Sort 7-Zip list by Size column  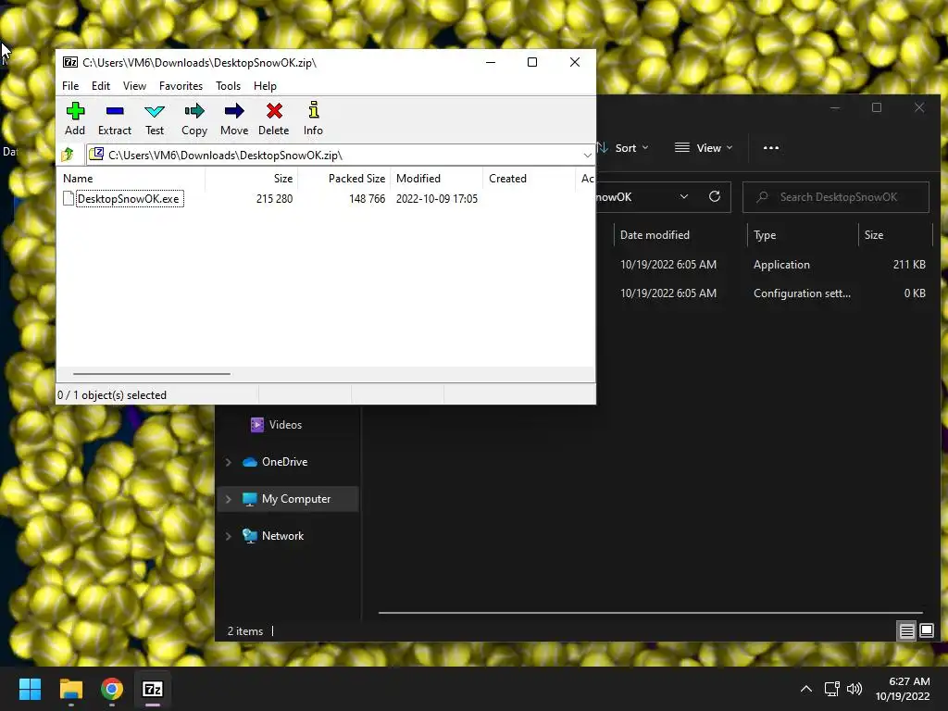(252, 179)
